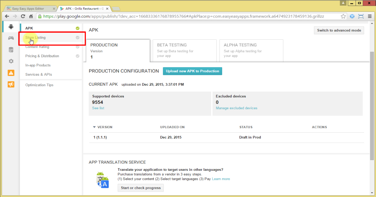Open the BETA TESTING setup panel
Viewport: 376px width, 197px height.
coord(184,50)
